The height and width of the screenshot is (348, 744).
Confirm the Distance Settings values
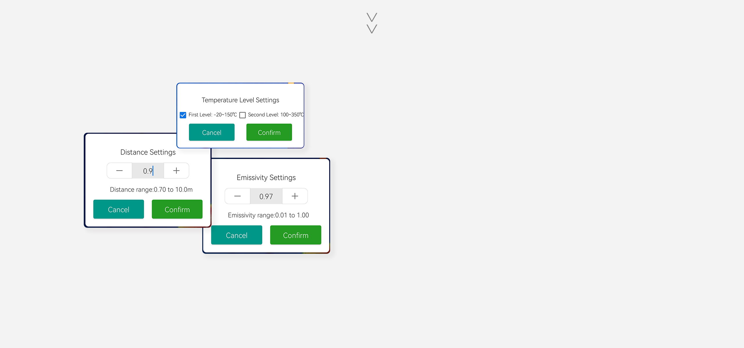pos(177,209)
